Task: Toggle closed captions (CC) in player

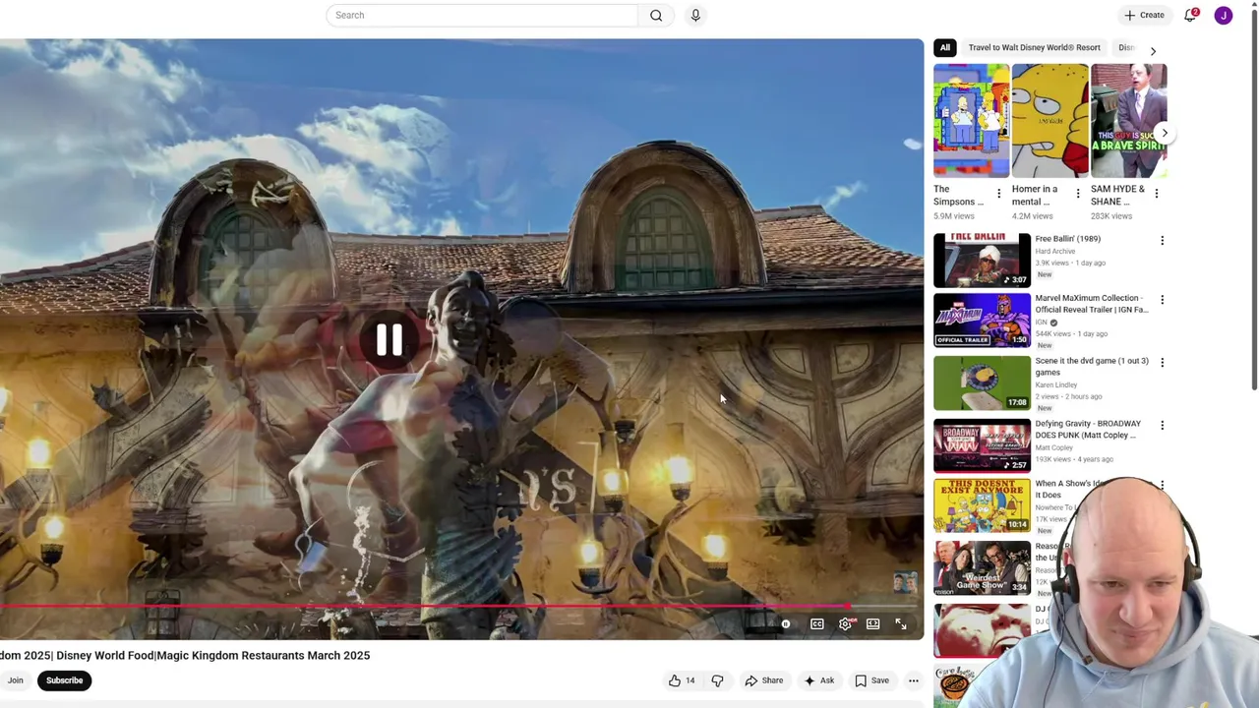Action: coord(816,624)
